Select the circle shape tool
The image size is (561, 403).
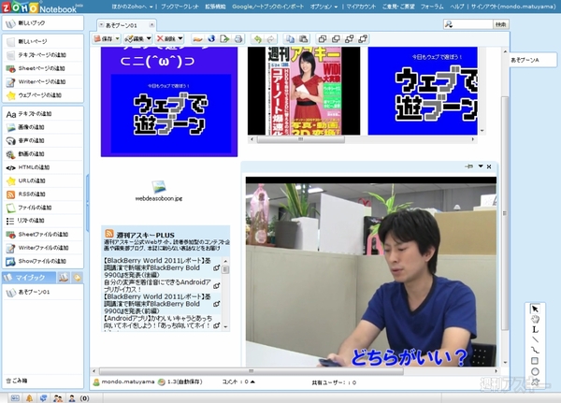535,371
